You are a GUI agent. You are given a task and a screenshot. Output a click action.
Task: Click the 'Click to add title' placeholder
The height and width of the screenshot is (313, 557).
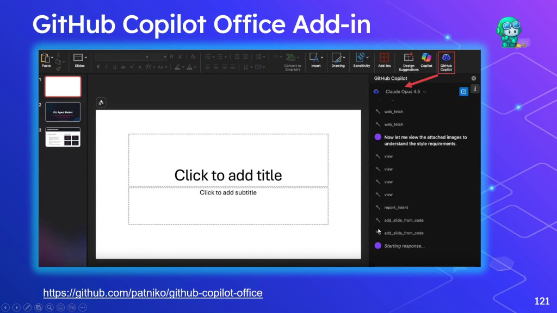click(x=228, y=160)
